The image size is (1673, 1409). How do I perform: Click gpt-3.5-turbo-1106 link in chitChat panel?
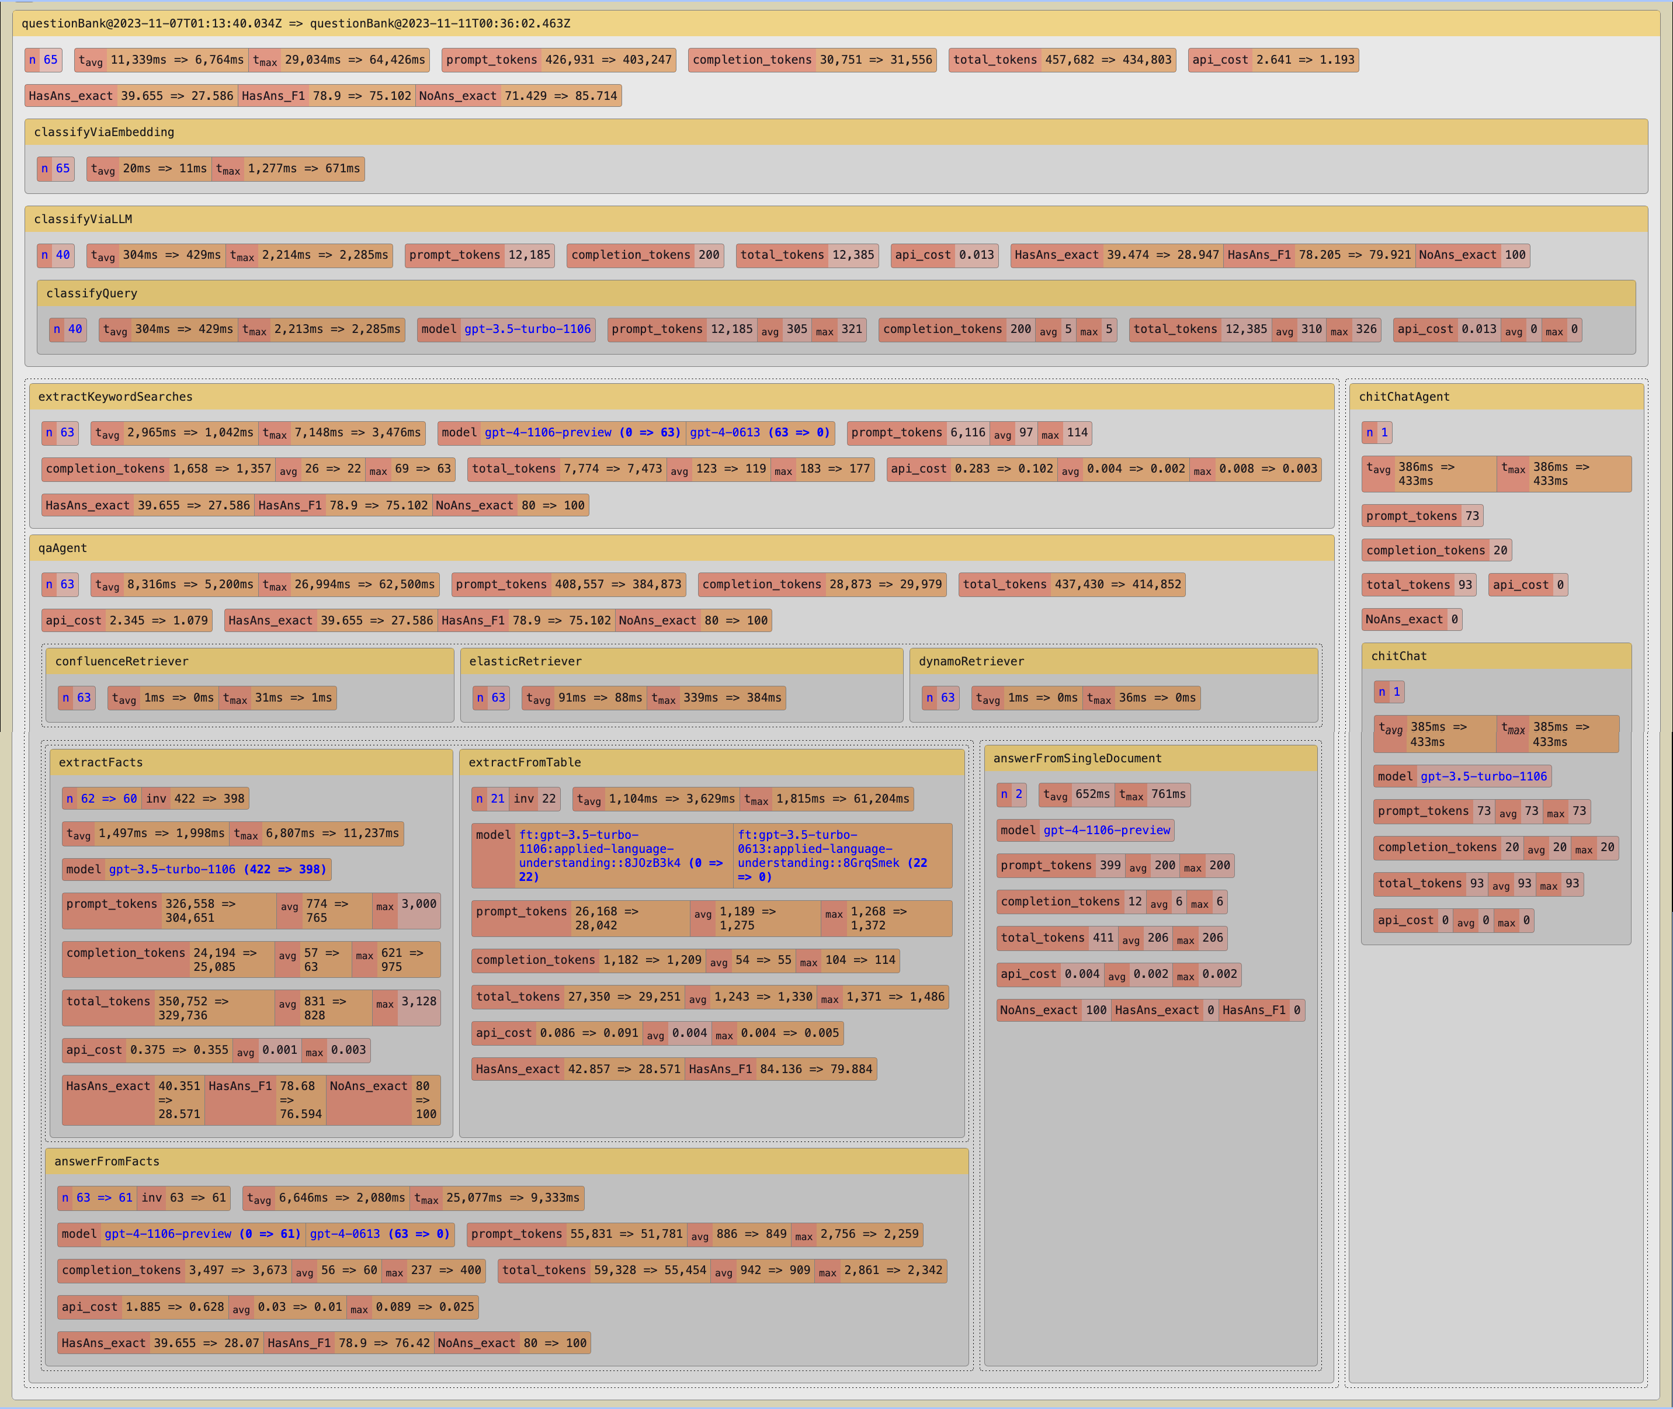1483,777
